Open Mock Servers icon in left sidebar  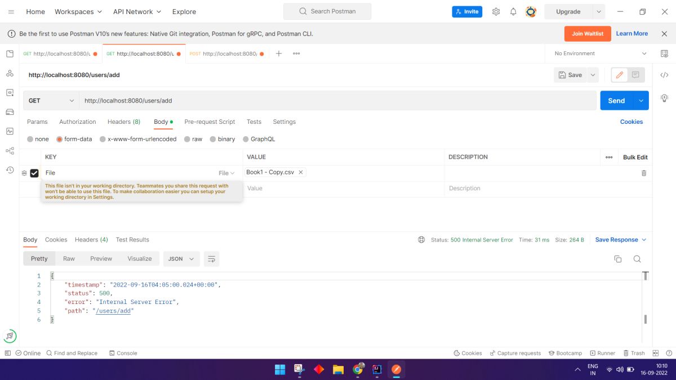pos(10,111)
